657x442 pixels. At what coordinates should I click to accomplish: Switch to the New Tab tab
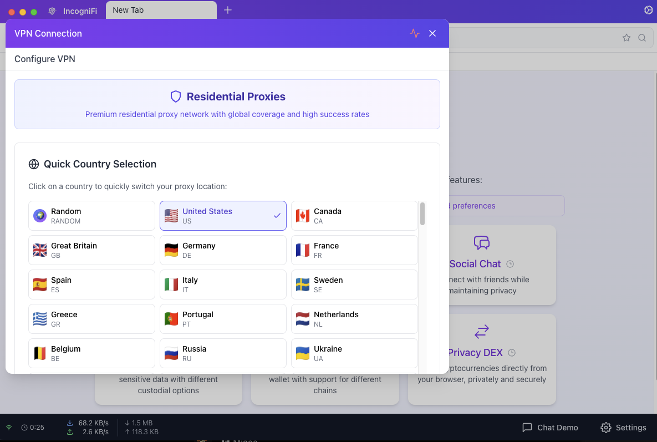161,10
